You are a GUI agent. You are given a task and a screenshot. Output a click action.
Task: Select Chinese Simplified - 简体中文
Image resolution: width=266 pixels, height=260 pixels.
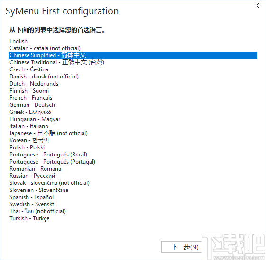pos(133,55)
